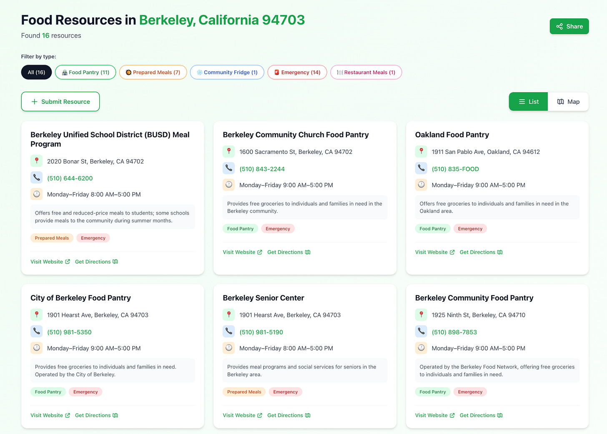Viewport: 607px width, 434px height.
Task: Click Emergency tag on Berkeley Community Food Pantry
Action: [470, 392]
